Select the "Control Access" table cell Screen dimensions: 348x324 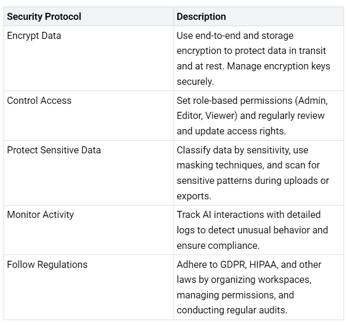tap(39, 100)
